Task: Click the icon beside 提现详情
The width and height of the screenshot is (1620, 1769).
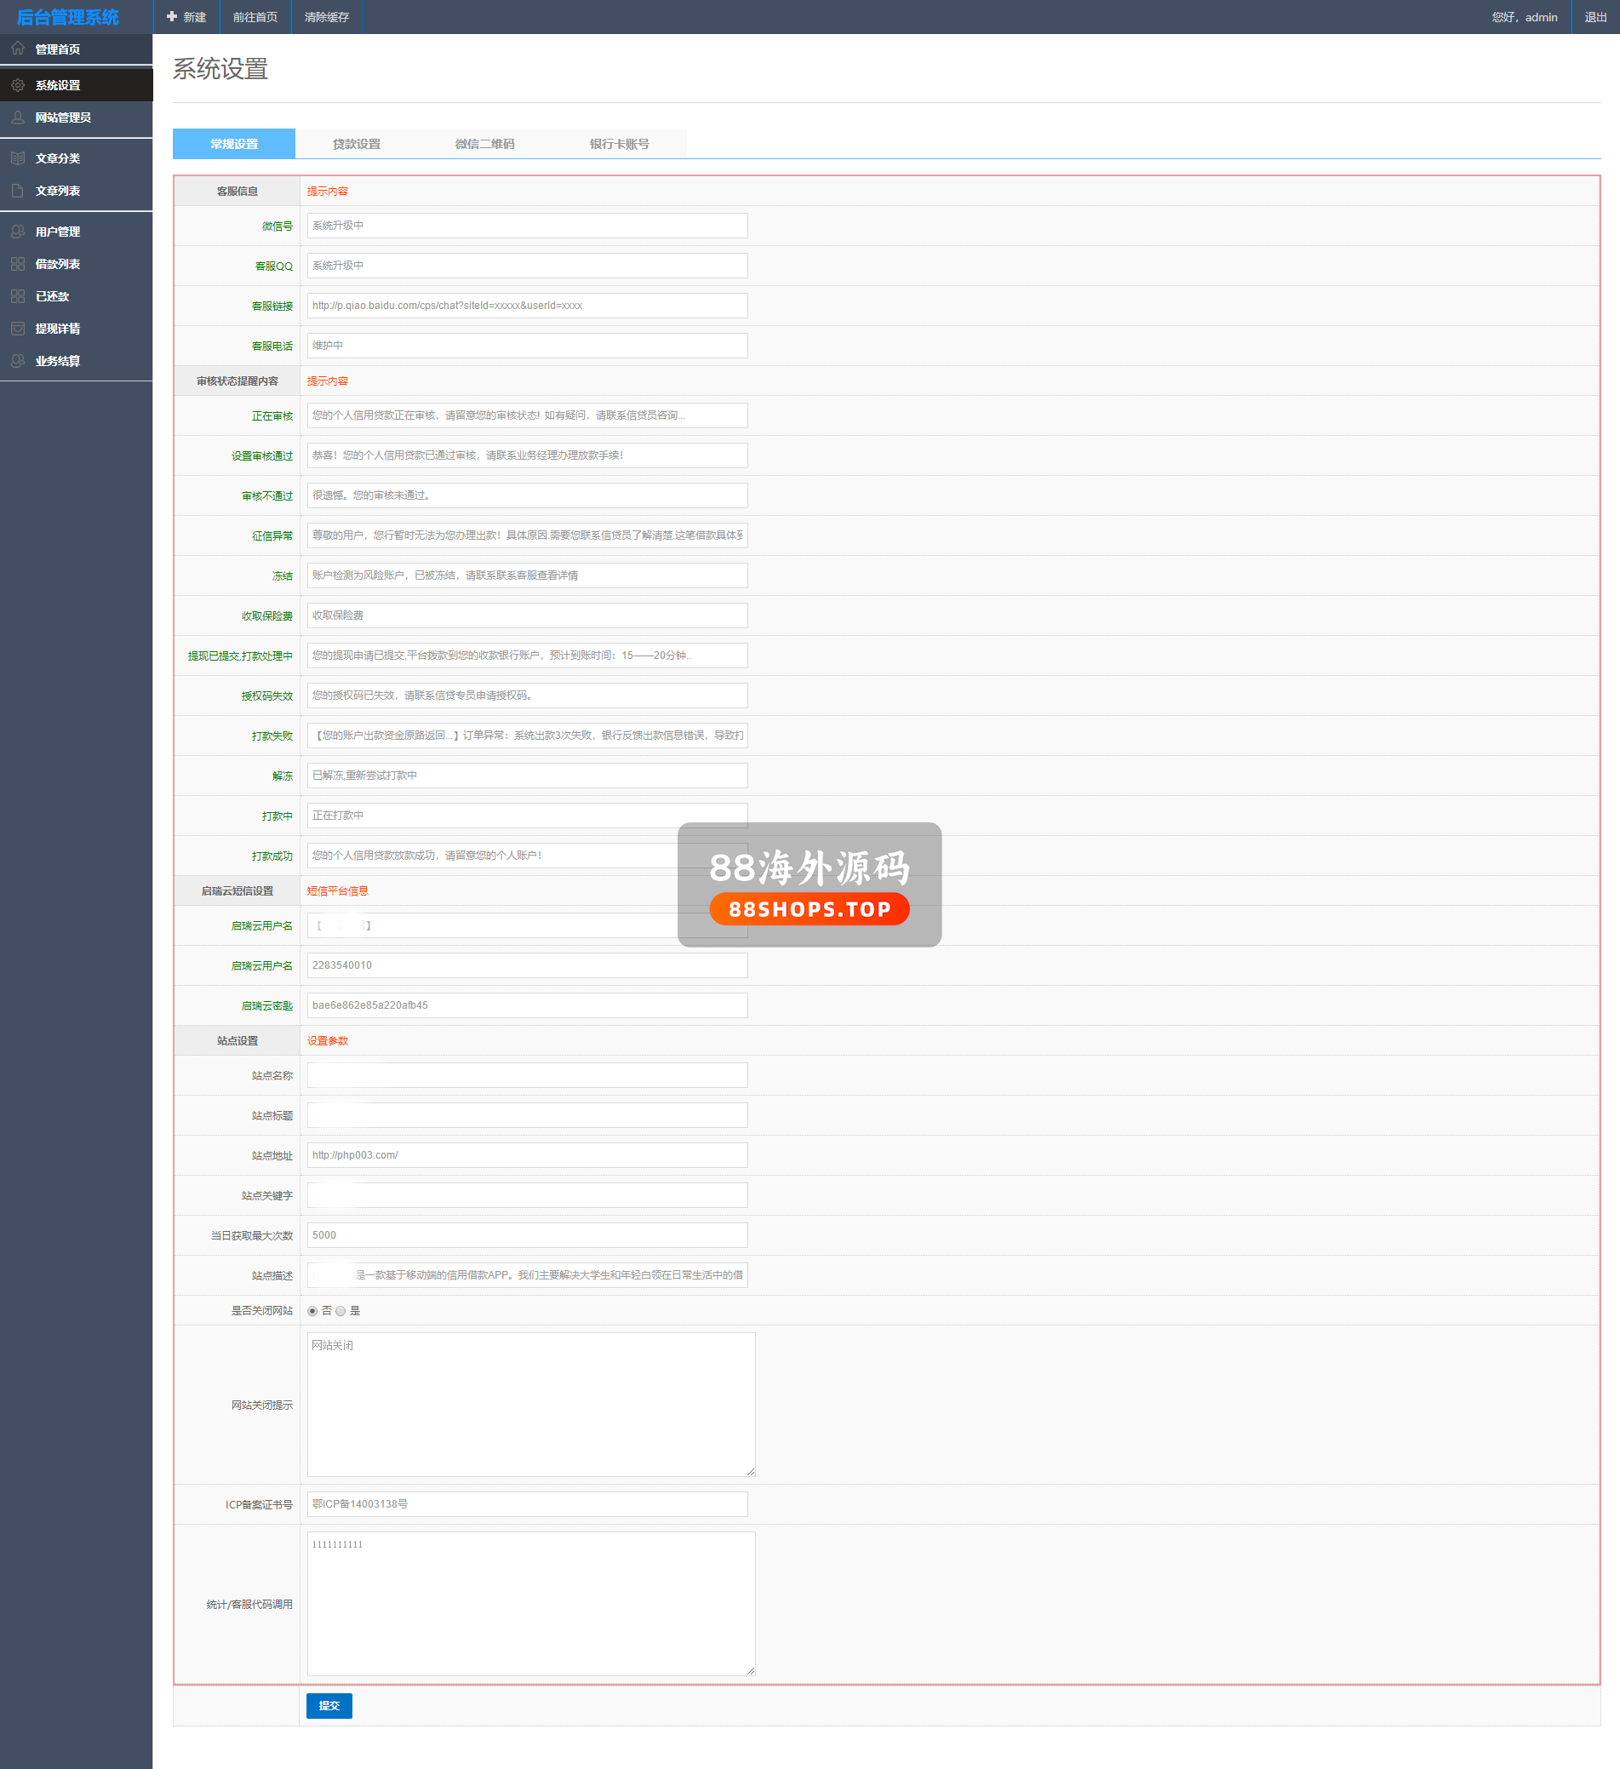Action: tap(18, 329)
